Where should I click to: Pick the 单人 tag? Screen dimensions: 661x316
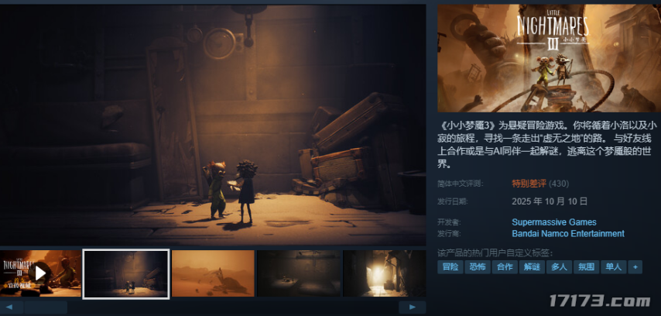point(614,266)
